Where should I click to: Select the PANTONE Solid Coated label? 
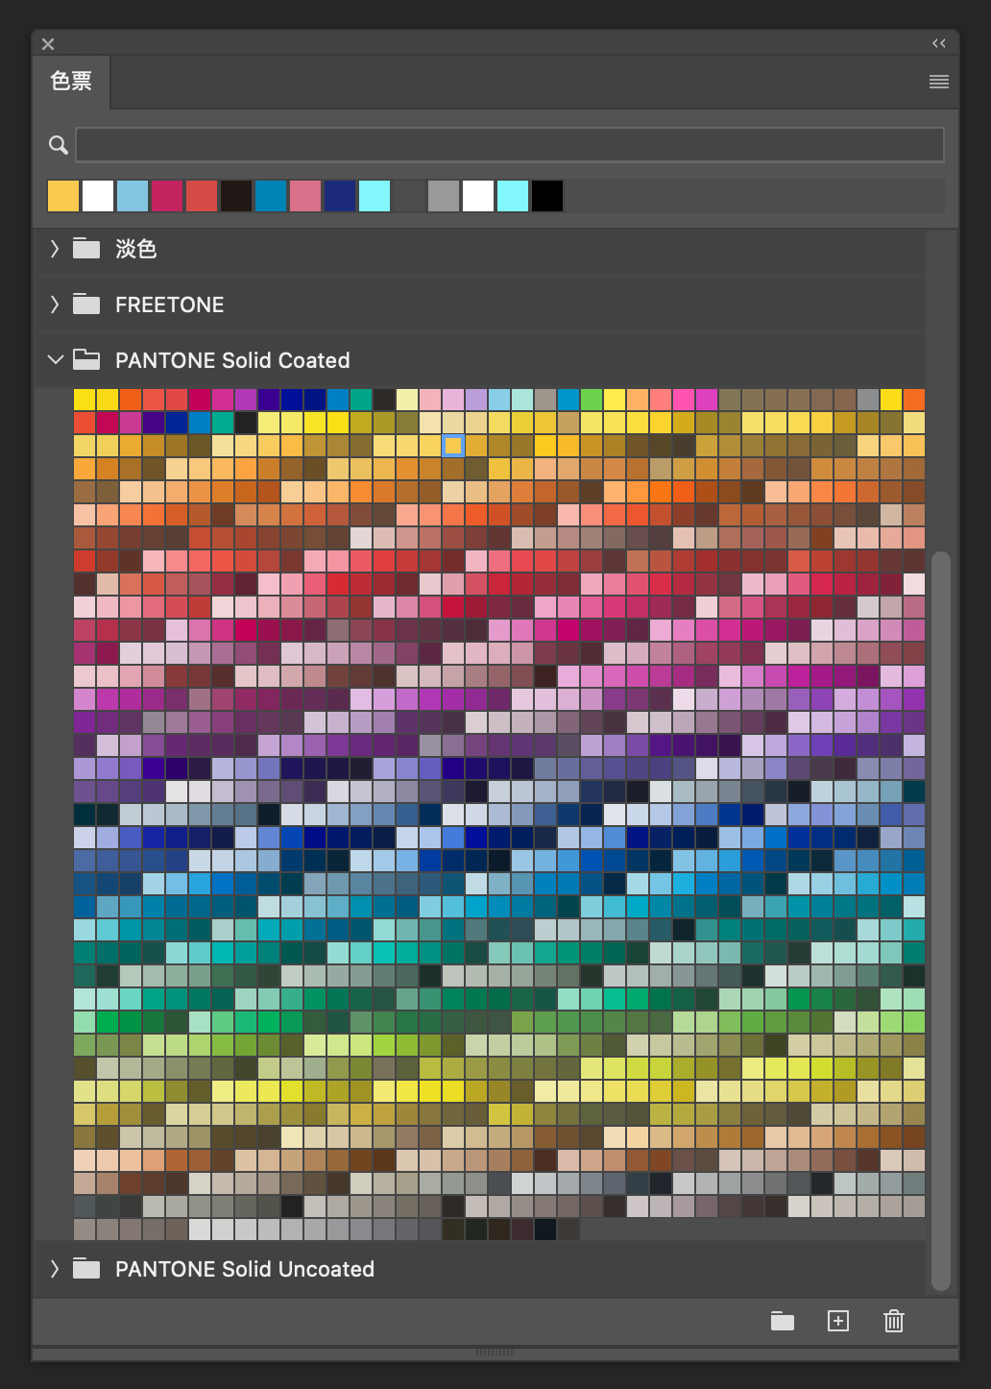232,360
